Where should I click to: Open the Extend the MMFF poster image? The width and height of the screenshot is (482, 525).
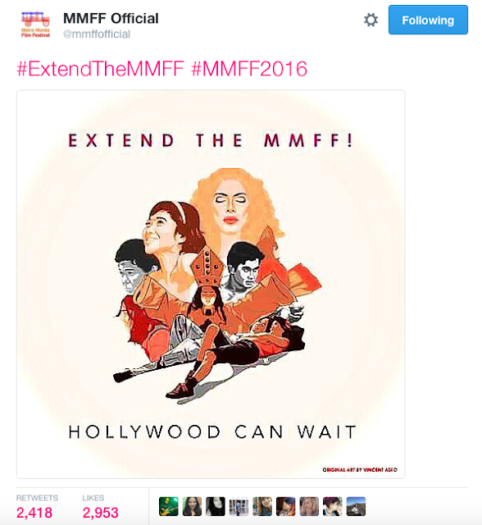(211, 284)
